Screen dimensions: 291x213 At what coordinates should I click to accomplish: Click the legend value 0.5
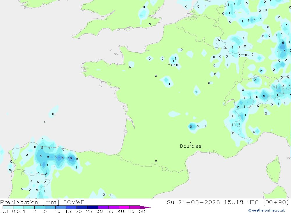tap(16, 211)
